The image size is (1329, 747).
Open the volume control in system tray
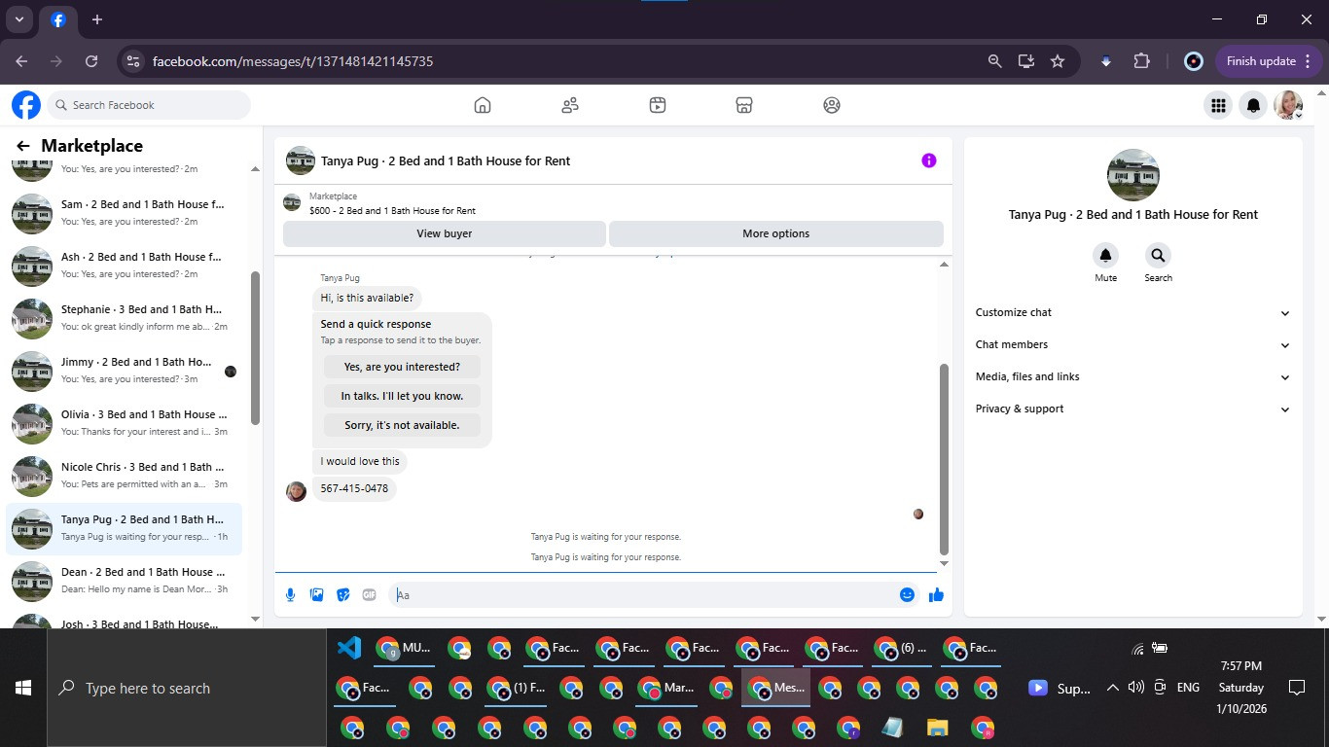(1135, 688)
